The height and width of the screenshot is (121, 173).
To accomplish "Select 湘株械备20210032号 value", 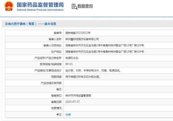I will pos(78,33).
